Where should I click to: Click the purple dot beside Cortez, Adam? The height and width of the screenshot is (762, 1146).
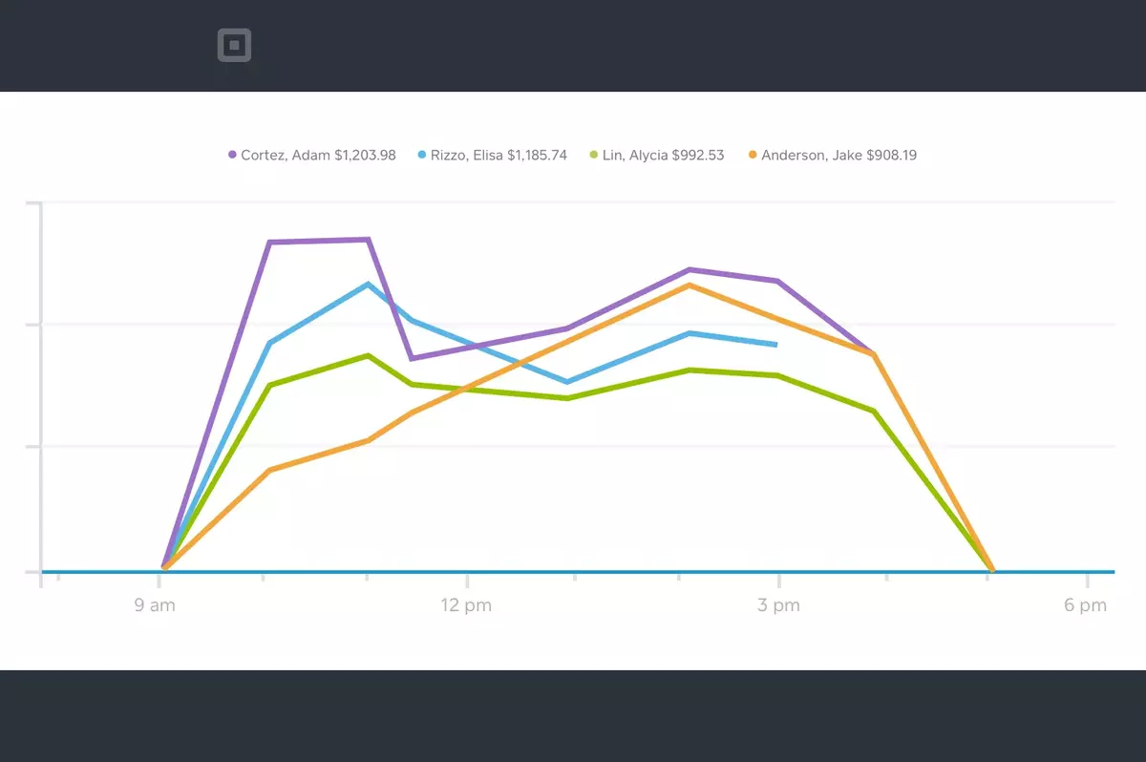coord(230,154)
